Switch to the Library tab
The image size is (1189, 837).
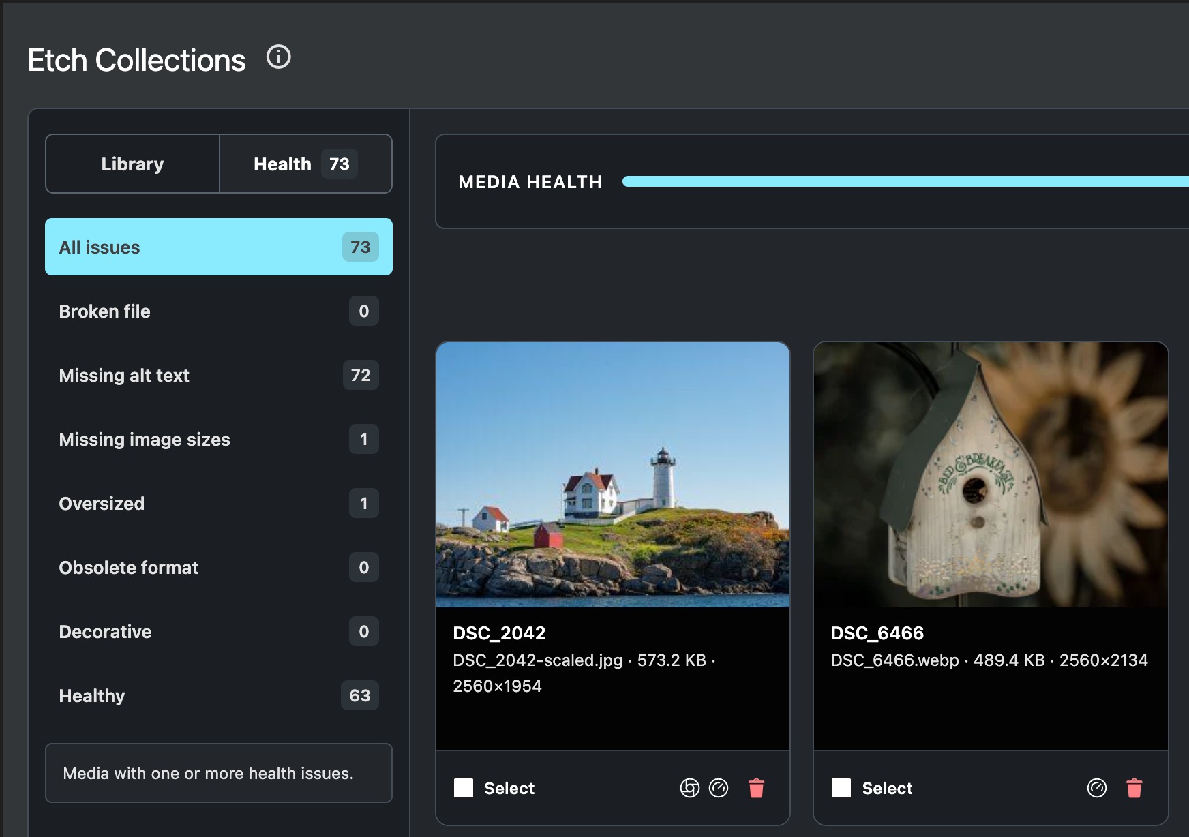point(132,164)
